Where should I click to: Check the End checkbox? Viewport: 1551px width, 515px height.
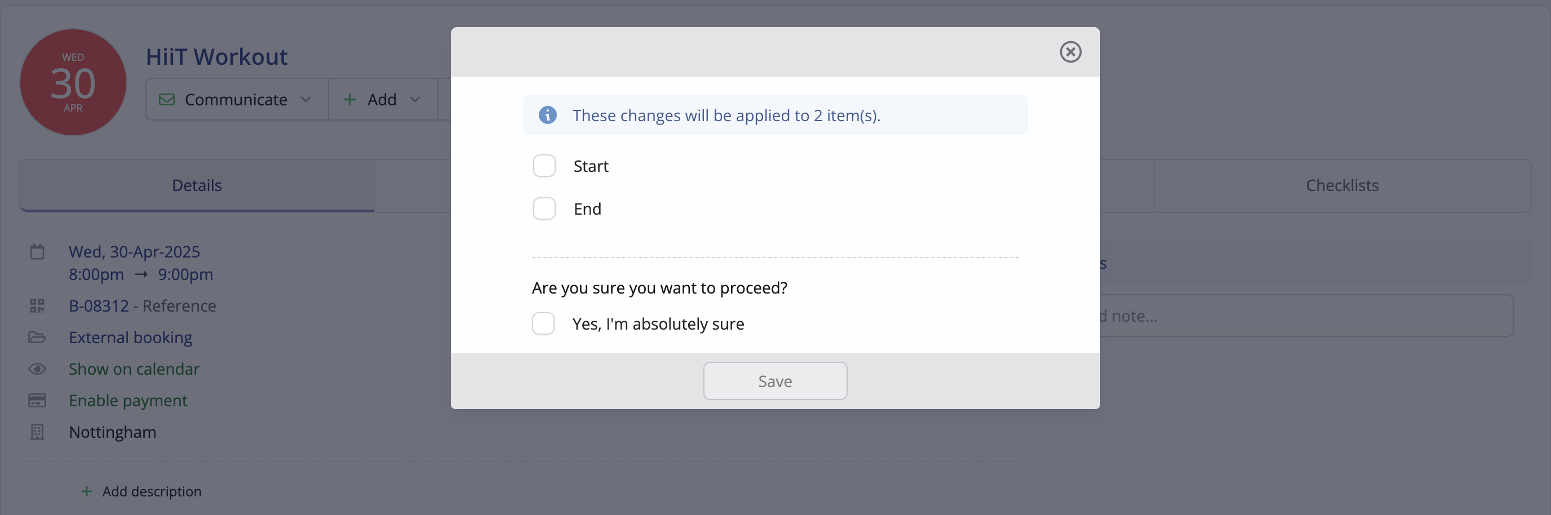[544, 208]
